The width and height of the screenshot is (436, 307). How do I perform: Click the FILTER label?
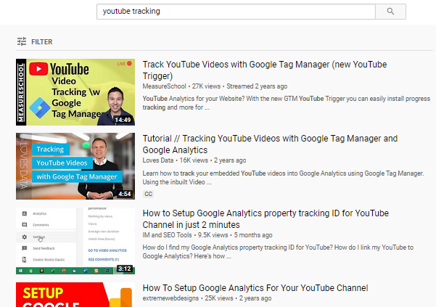click(41, 41)
